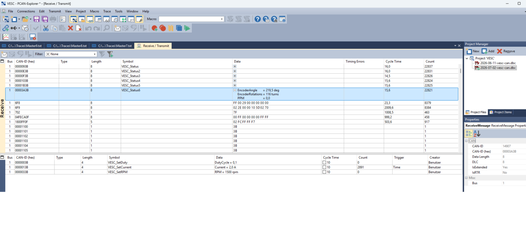Open the Macro combo box
This screenshot has height=228, width=526.
[x=191, y=19]
